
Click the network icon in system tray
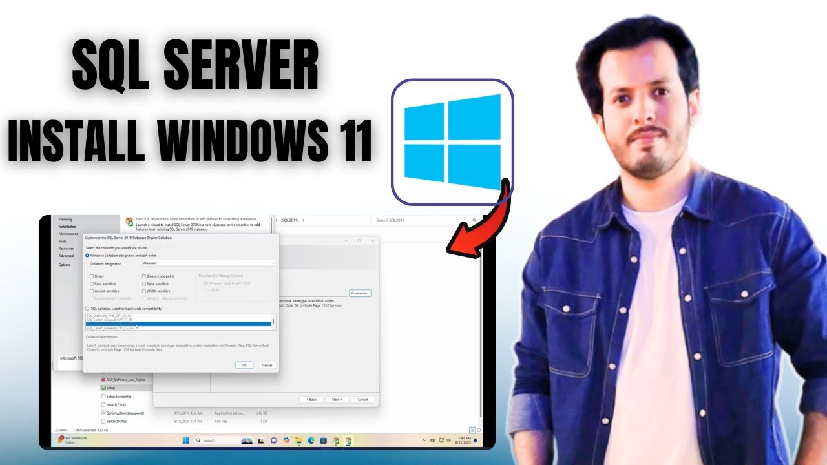(x=441, y=440)
